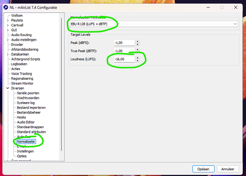246x176 pixels.
Task: Open the Systeem log page
Action: (x=26, y=103)
